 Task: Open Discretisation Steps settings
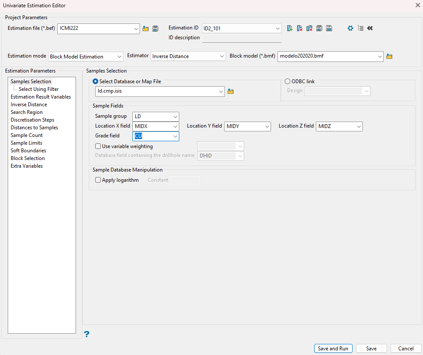click(32, 120)
